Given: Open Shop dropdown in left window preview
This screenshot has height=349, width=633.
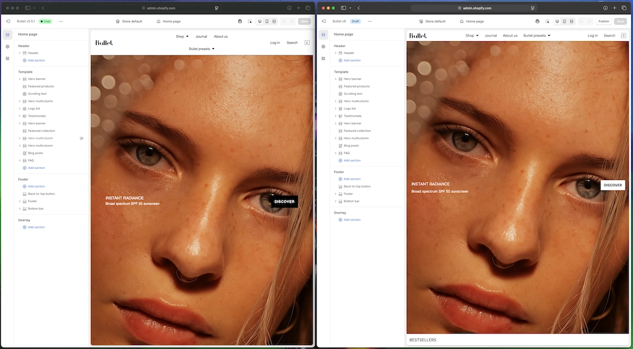Looking at the screenshot, I should pyautogui.click(x=182, y=36).
